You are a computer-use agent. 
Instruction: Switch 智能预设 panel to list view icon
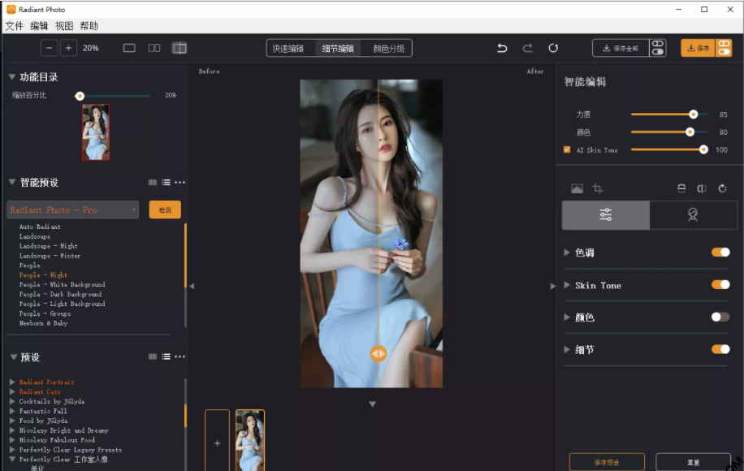(166, 183)
